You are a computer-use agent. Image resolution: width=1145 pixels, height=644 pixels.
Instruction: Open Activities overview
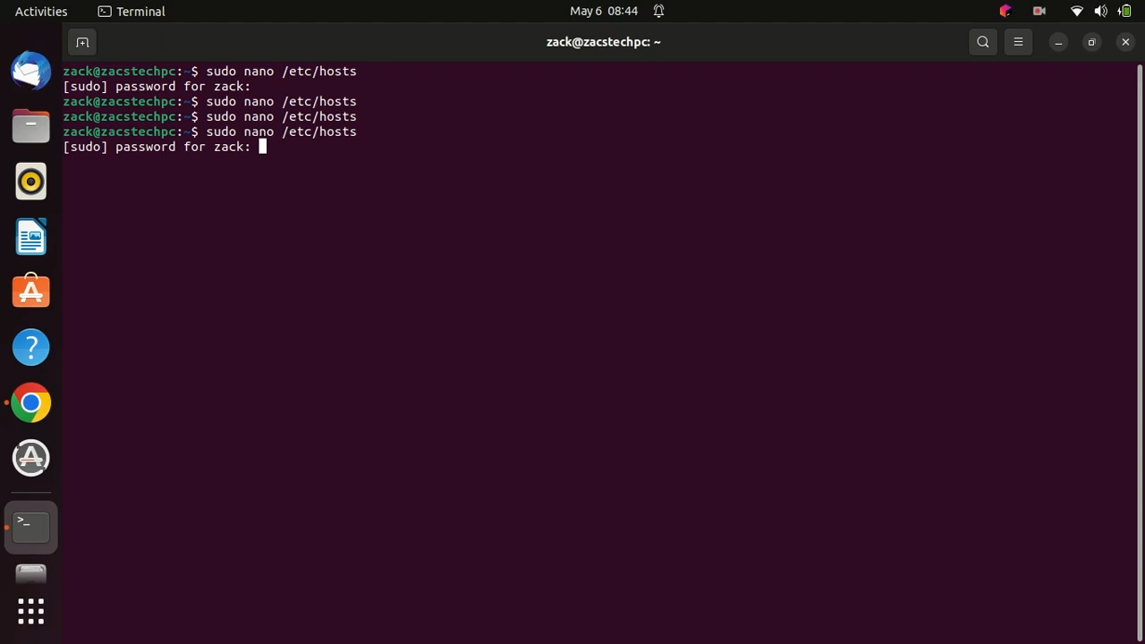[41, 12]
